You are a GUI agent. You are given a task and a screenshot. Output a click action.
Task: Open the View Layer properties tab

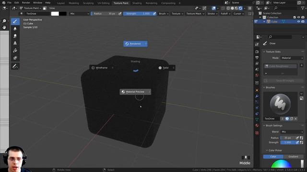(257, 64)
